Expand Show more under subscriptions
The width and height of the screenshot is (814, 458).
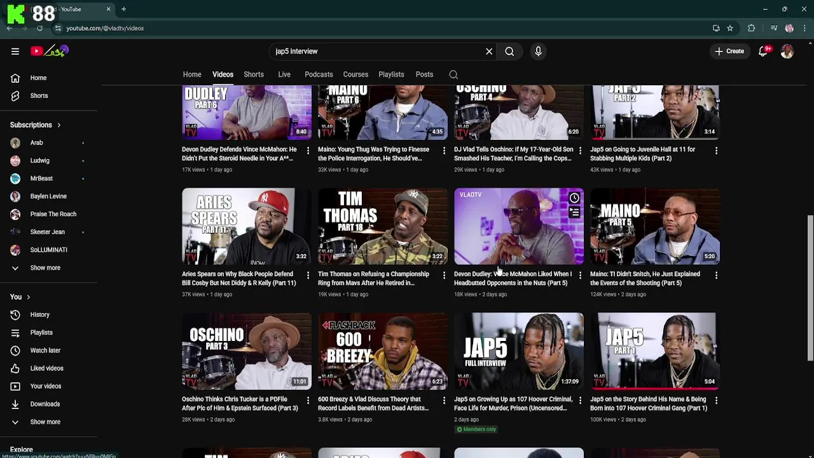pyautogui.click(x=48, y=268)
